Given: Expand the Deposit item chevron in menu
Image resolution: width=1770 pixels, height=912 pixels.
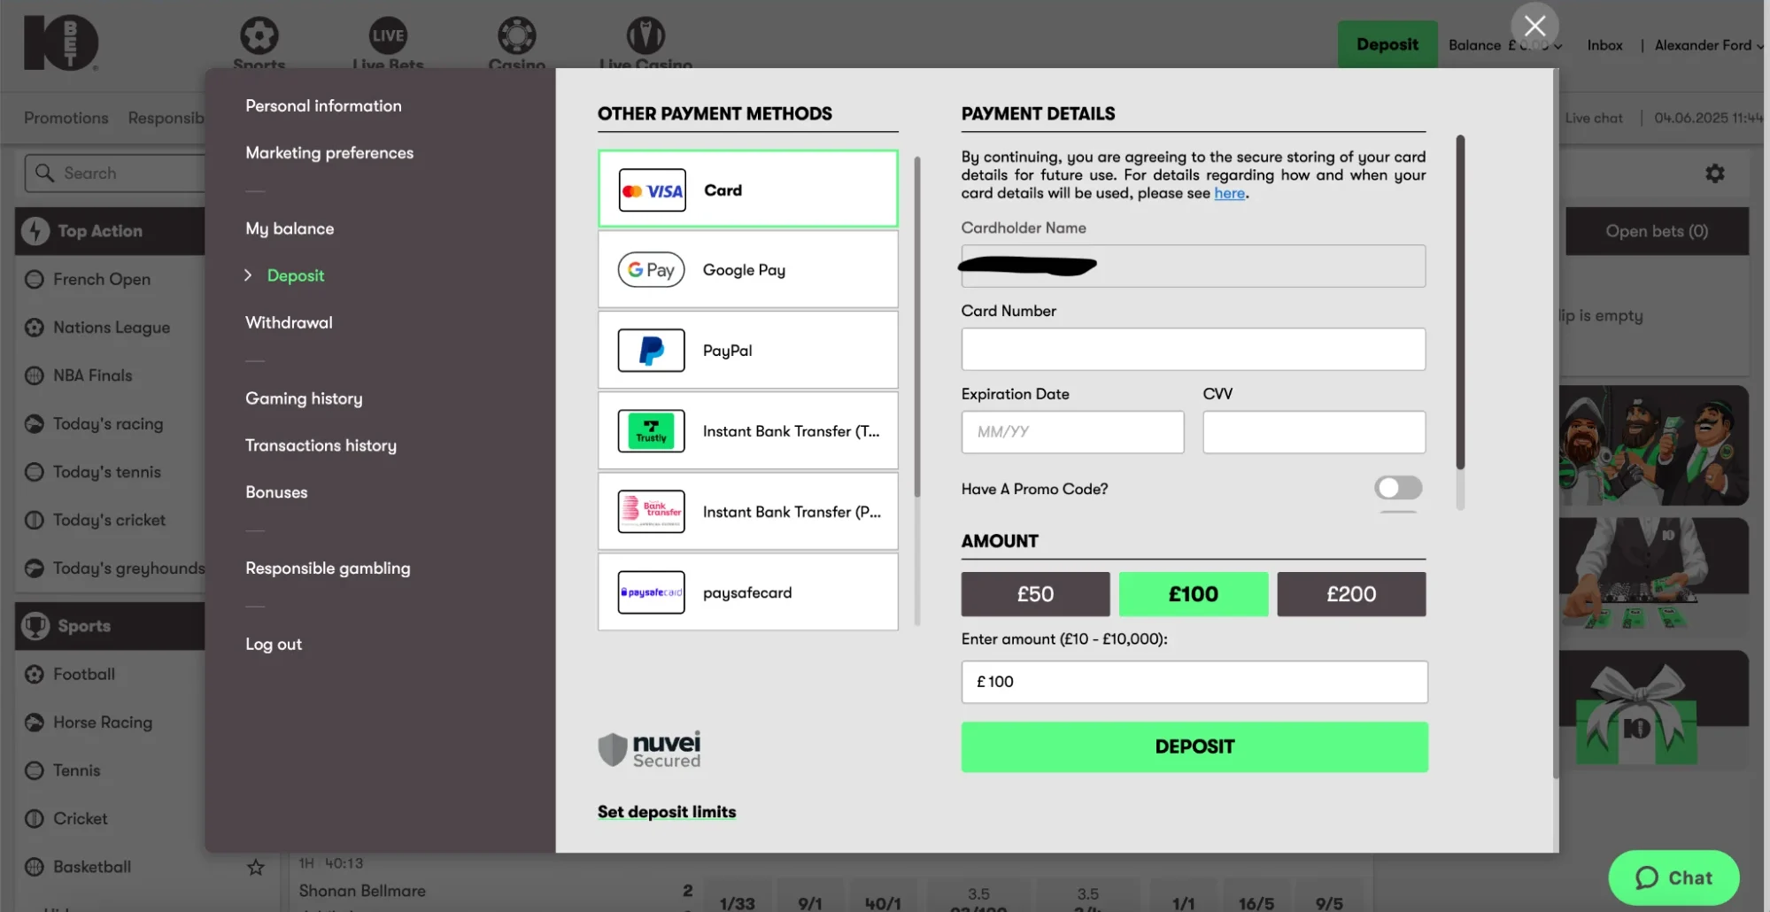Looking at the screenshot, I should pyautogui.click(x=249, y=275).
